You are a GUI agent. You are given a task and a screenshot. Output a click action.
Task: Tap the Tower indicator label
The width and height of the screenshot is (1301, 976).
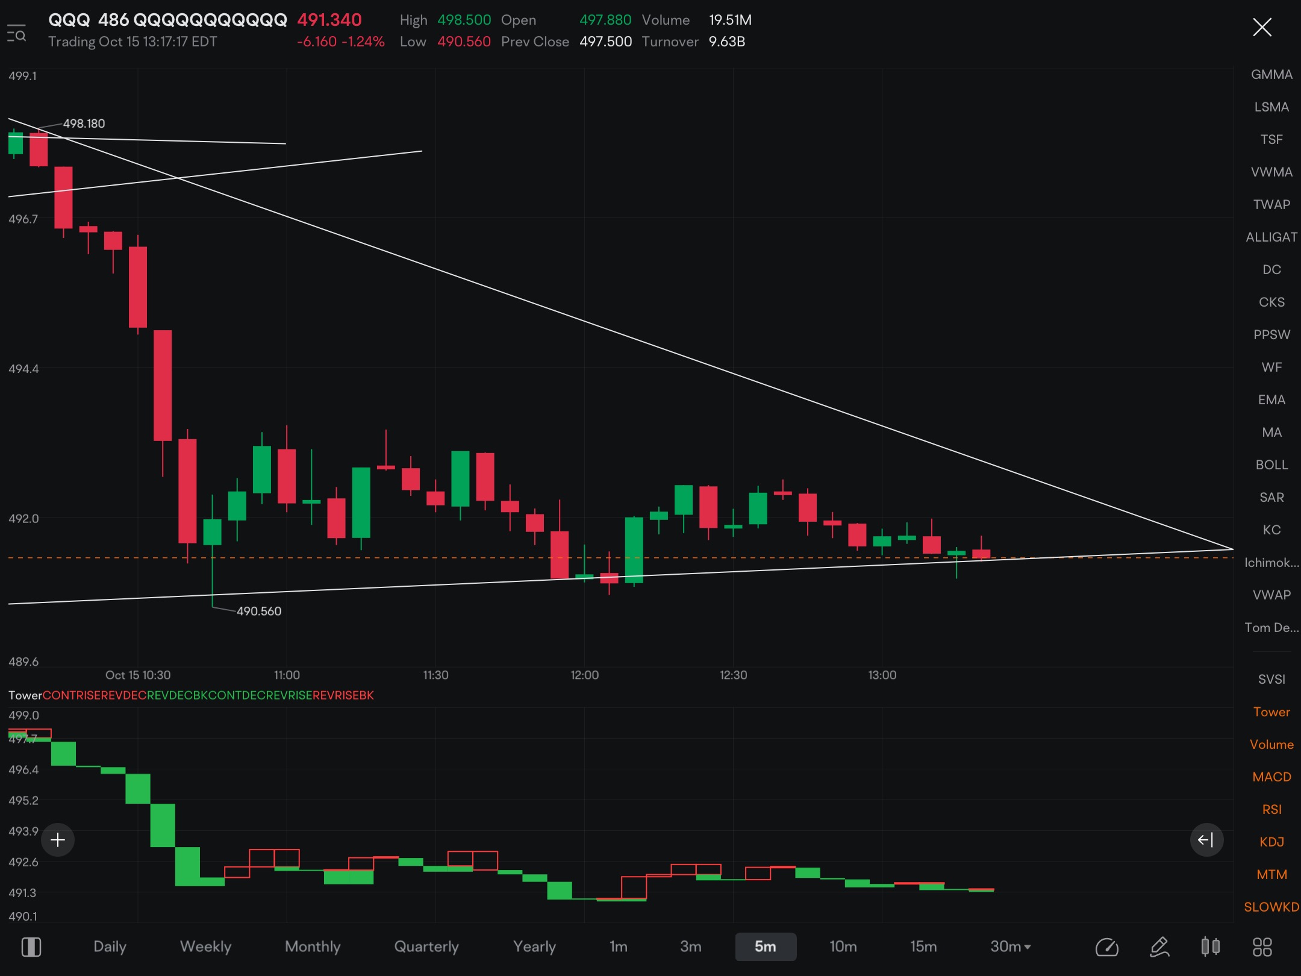[25, 695]
